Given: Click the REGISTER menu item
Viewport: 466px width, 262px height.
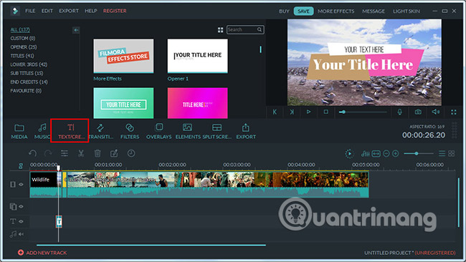Looking at the screenshot, I should [115, 11].
